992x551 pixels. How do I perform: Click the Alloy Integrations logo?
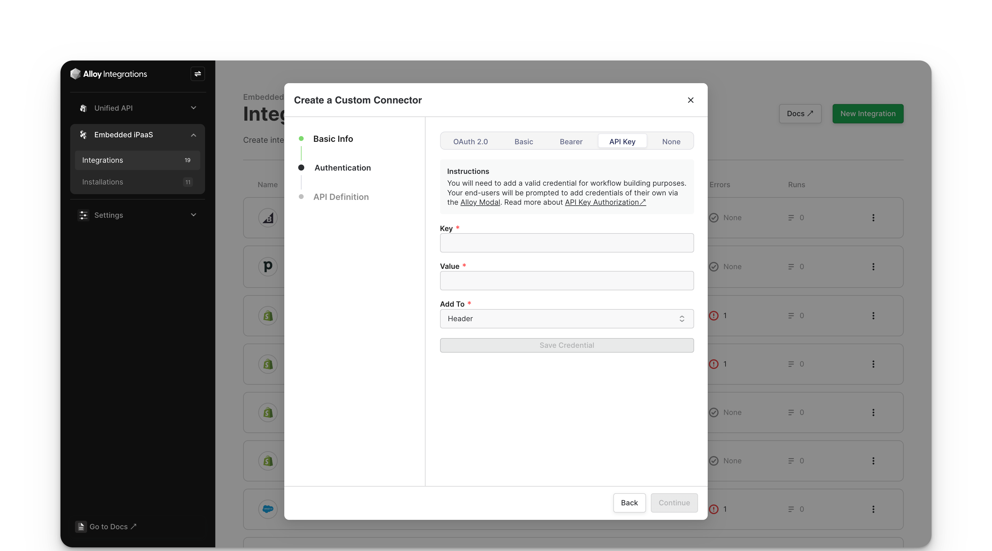[109, 74]
